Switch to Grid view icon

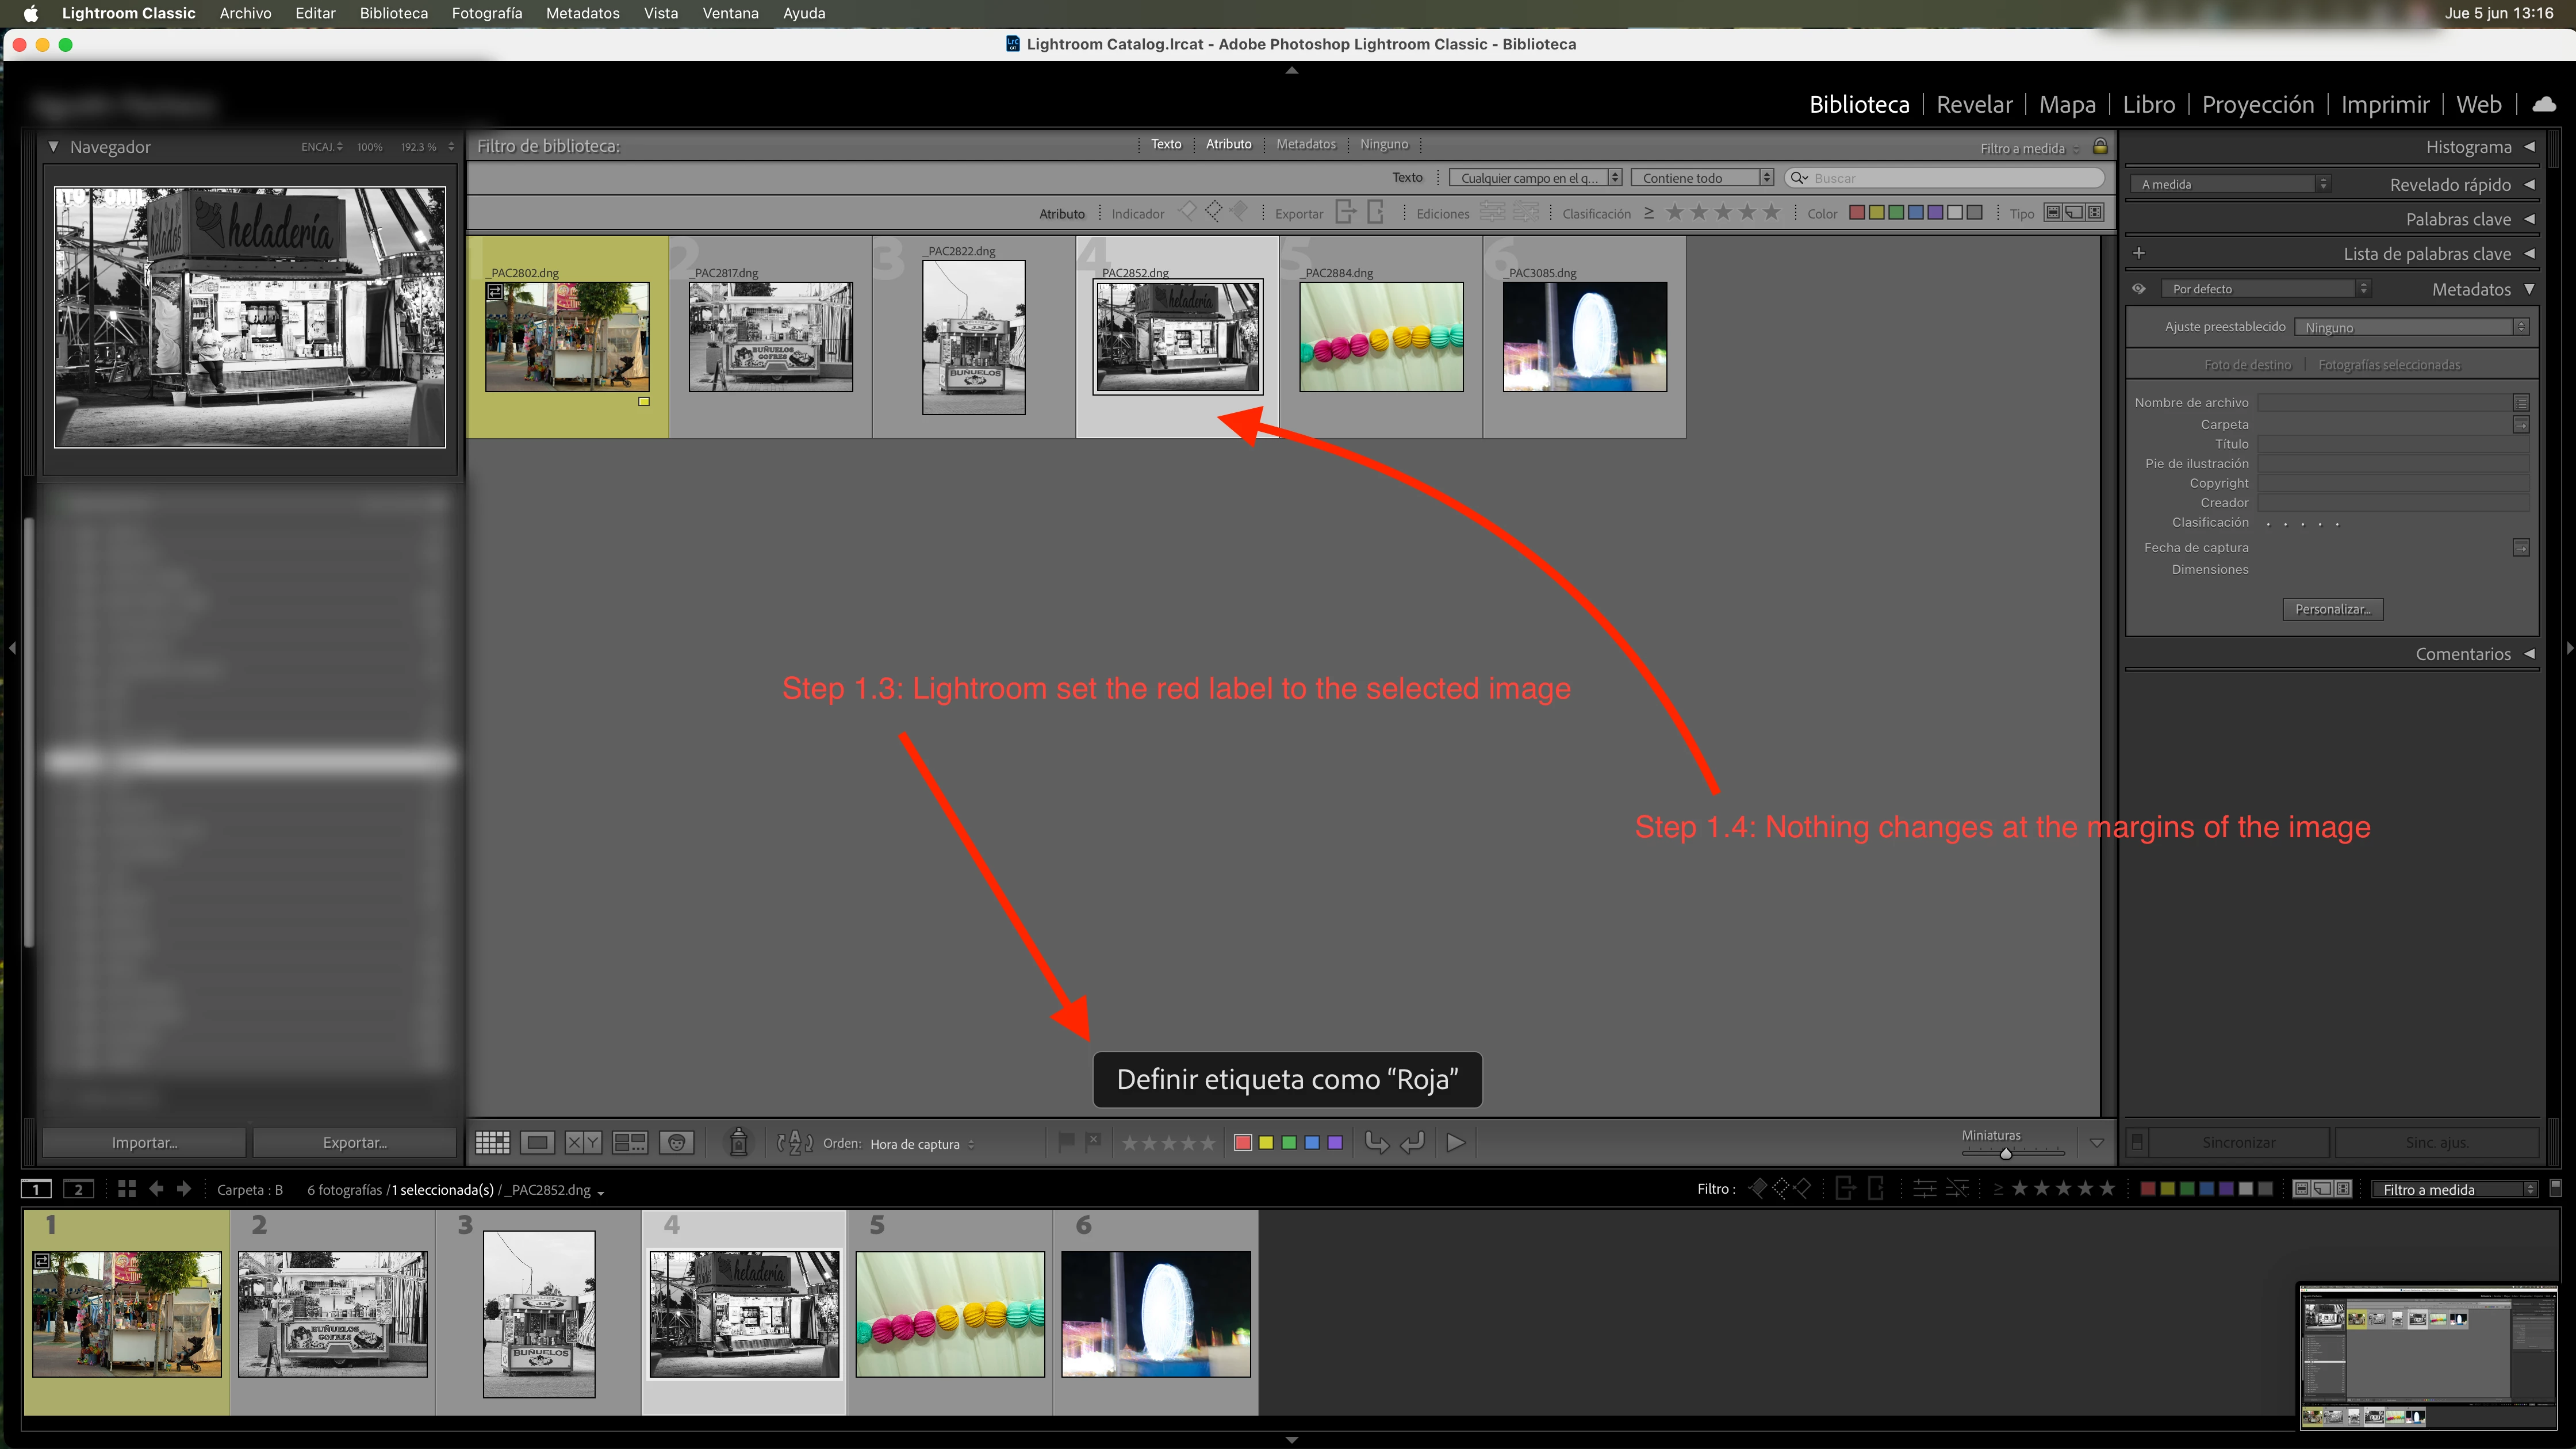492,1143
